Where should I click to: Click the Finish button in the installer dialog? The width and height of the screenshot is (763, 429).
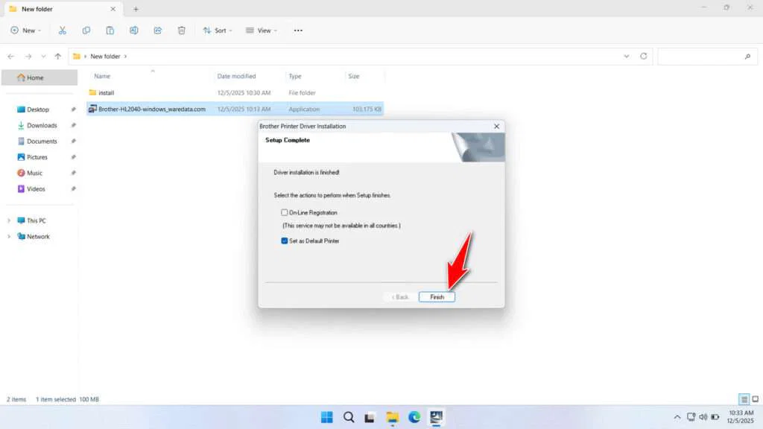[437, 296]
